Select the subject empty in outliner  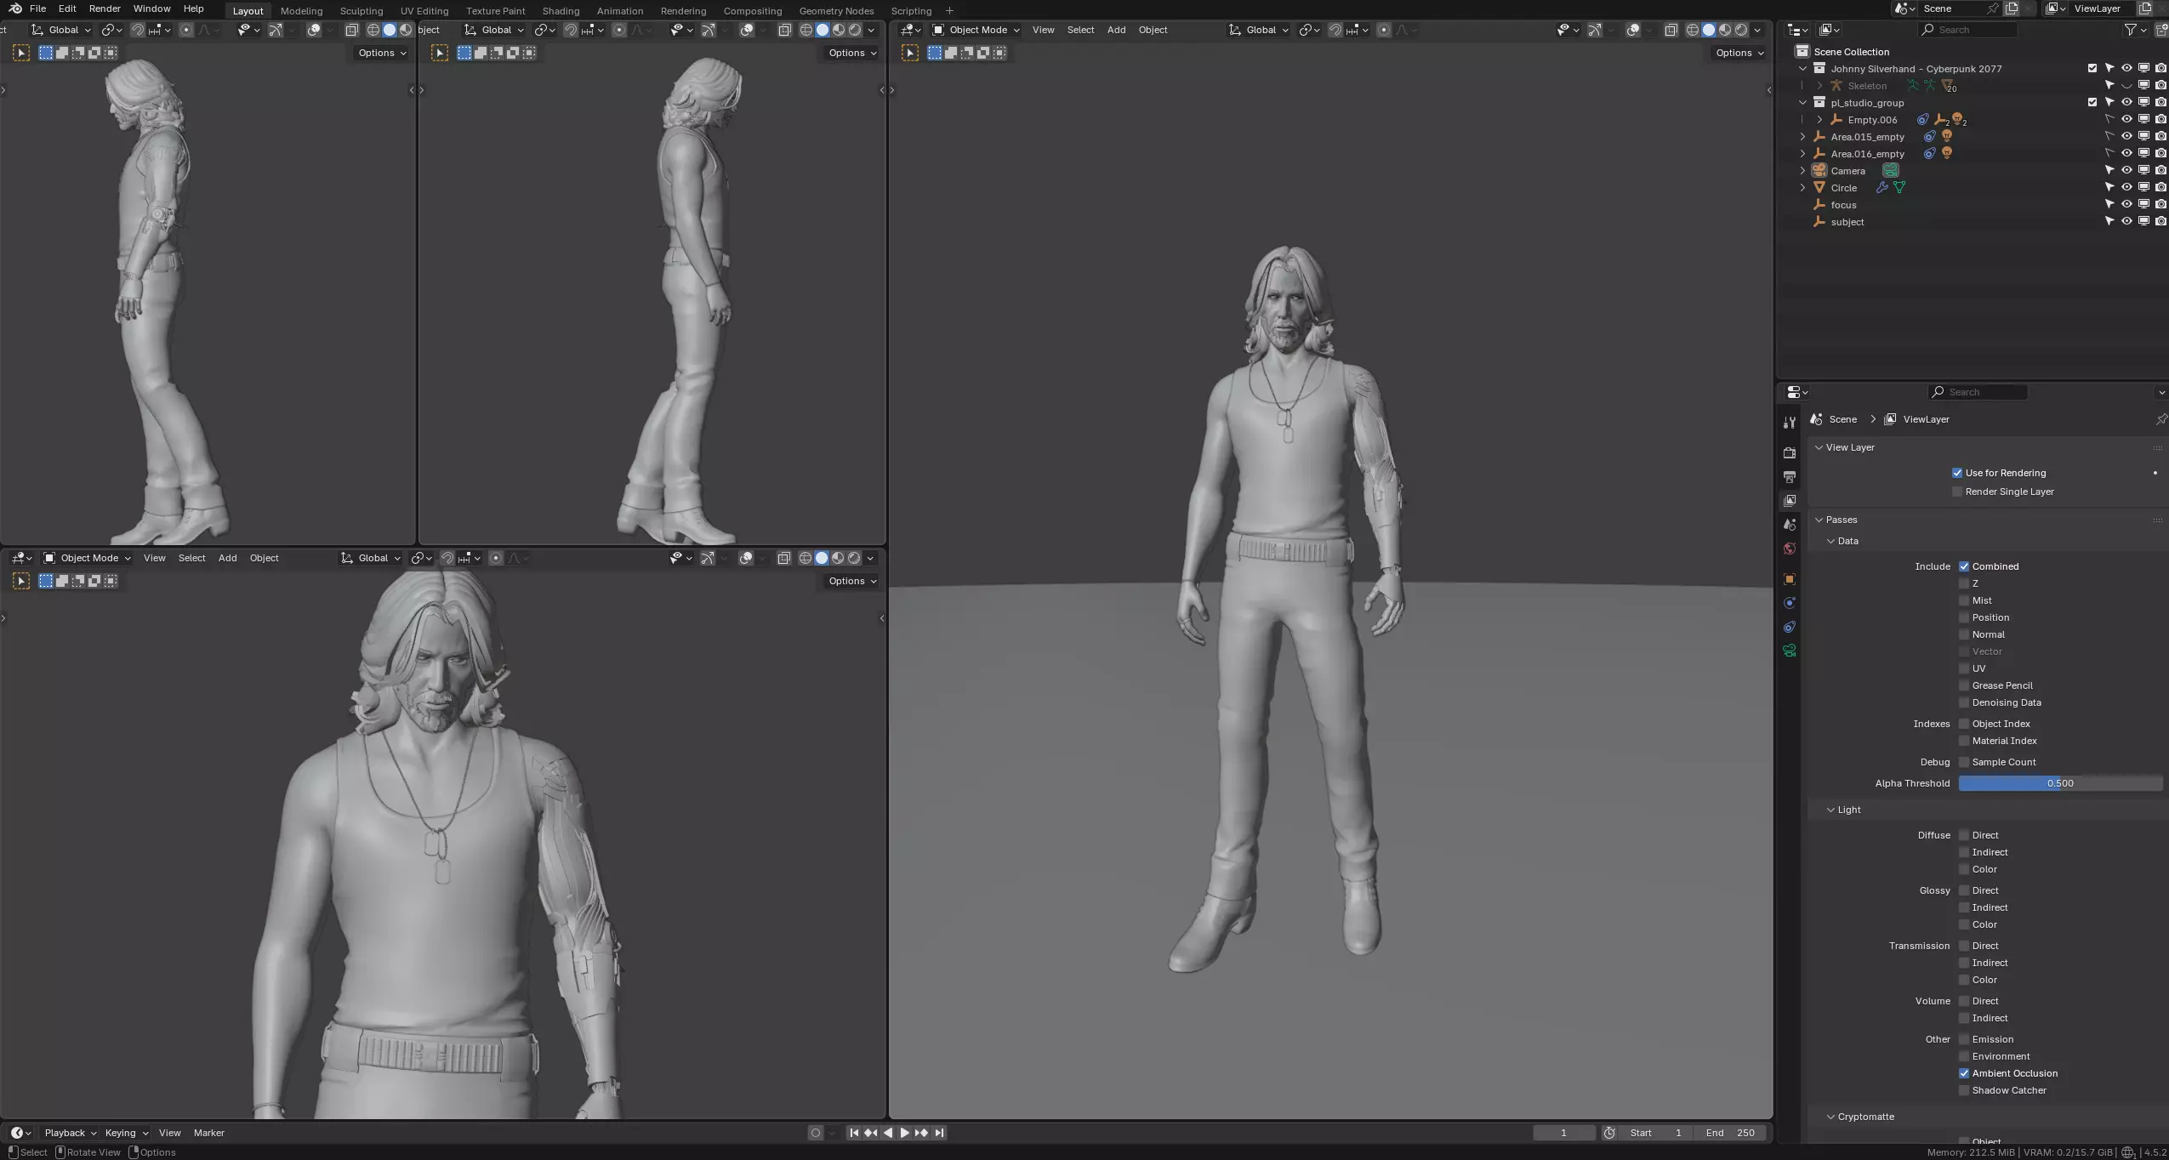1847,222
